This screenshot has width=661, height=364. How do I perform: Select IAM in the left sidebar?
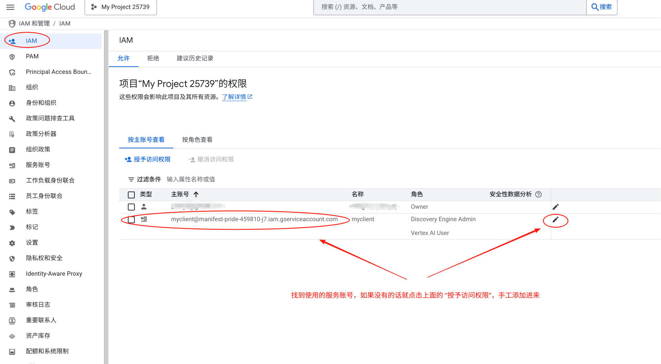click(51, 41)
